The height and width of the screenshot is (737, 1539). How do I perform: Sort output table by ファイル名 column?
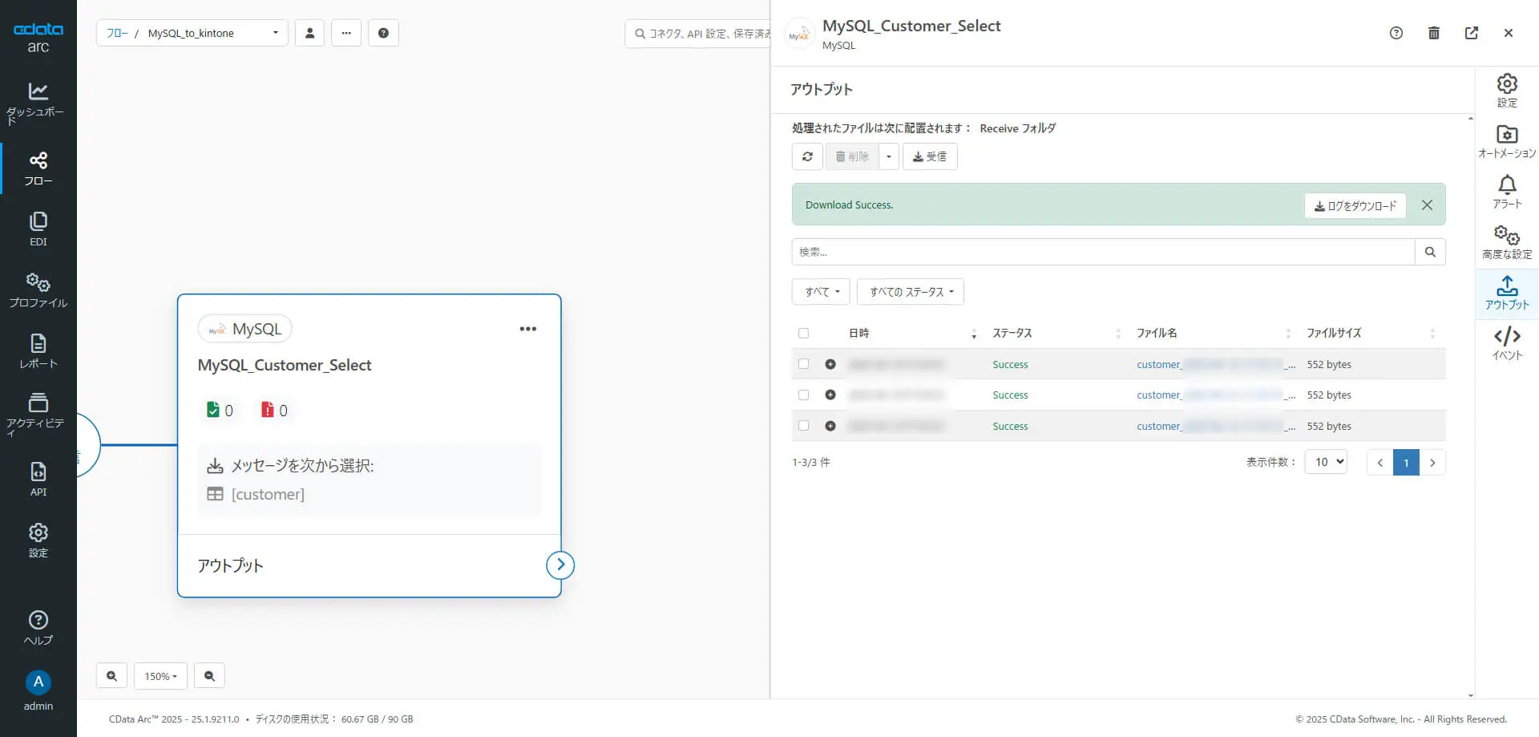click(1214, 334)
